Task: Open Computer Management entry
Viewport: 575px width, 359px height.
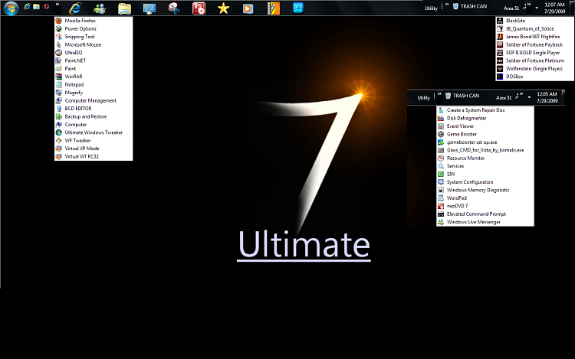Action: pos(94,100)
